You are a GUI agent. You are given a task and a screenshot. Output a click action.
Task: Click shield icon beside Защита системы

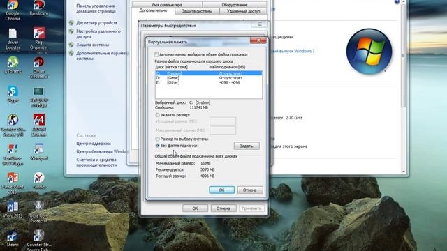[x=71, y=45]
